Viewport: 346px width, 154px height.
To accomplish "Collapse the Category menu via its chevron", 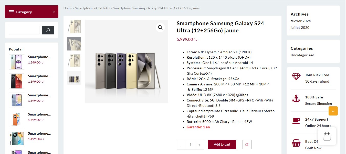I will click(54, 11).
